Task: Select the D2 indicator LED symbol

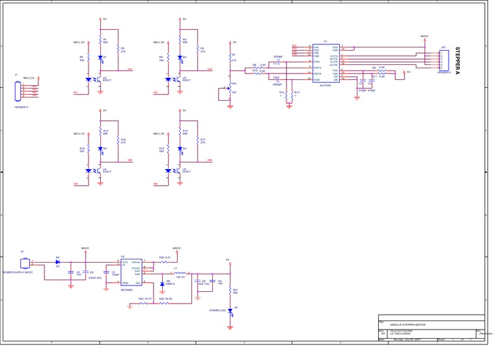Action: coord(180,59)
